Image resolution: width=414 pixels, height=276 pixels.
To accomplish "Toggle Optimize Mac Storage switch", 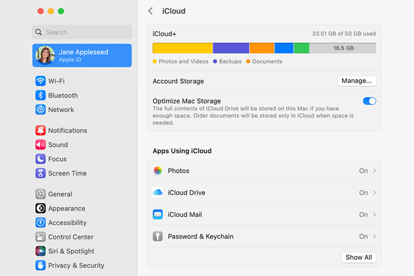I will click(370, 101).
